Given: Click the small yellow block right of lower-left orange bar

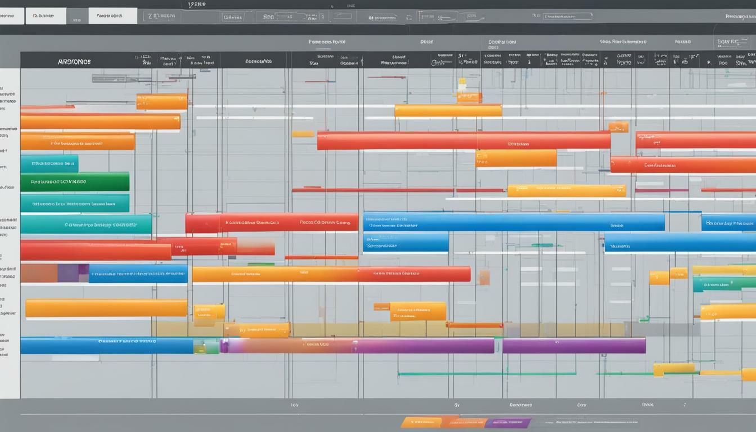Looking at the screenshot, I should pyautogui.click(x=209, y=311).
